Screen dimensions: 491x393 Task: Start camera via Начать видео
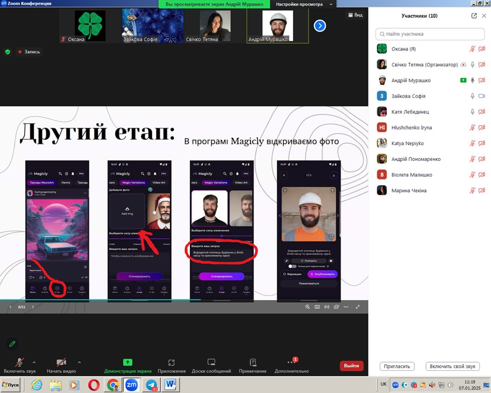61,365
